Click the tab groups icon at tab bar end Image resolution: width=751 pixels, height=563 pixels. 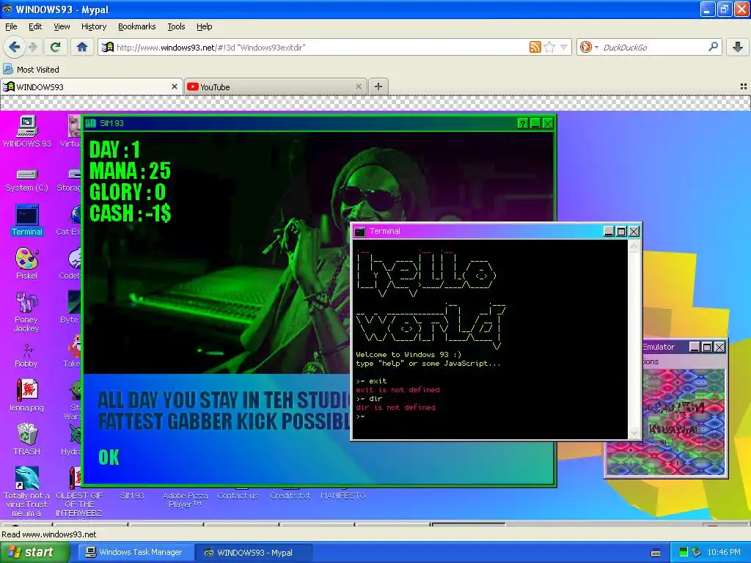tap(744, 87)
